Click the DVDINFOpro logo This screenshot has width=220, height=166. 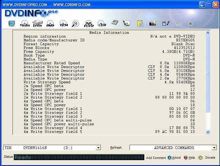coord(31,13)
